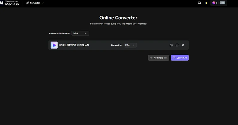Click the Online Converter heading
The height and width of the screenshot is (125, 238).
click(x=118, y=18)
